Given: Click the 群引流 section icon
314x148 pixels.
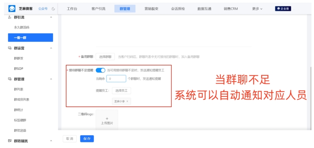Looking at the screenshot, I should click(9, 17).
